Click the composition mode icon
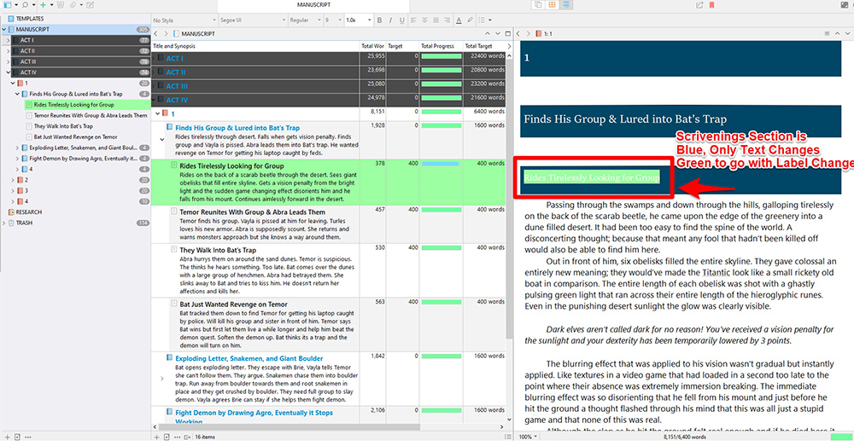854x446 pixels. (845, 5)
